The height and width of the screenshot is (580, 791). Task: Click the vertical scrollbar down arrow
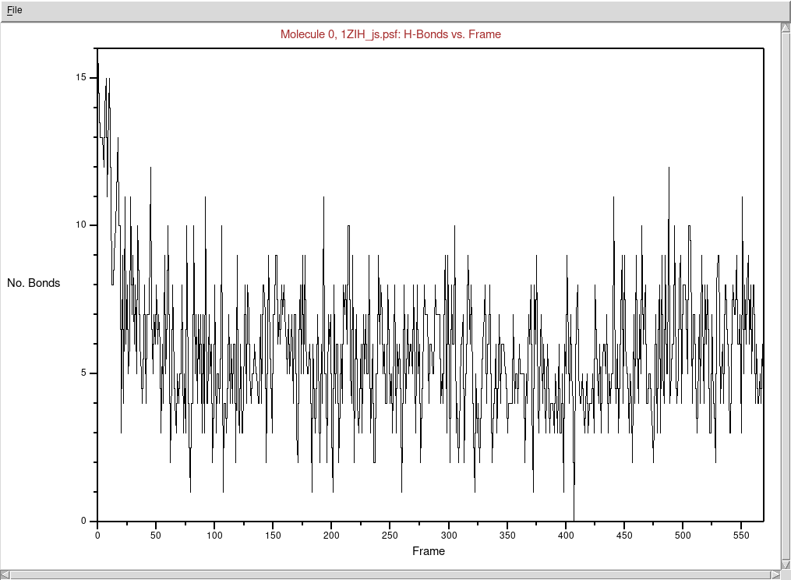tap(786, 564)
